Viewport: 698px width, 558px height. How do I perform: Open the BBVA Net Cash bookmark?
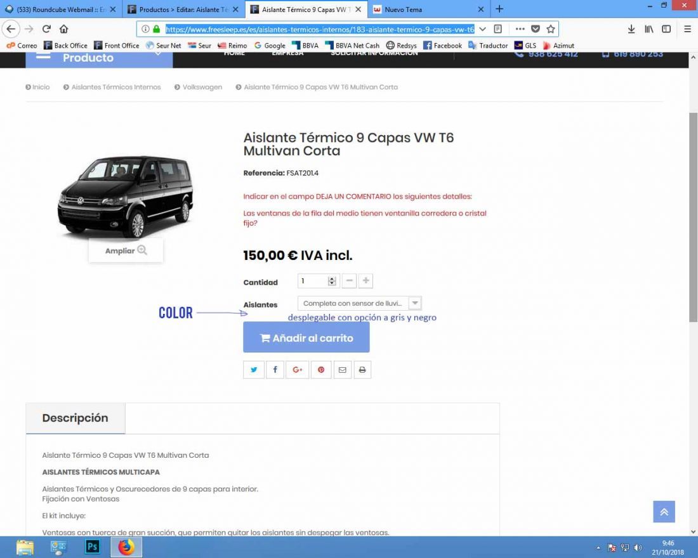click(x=352, y=46)
